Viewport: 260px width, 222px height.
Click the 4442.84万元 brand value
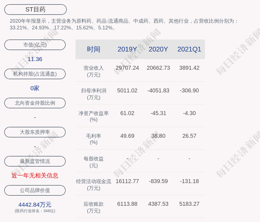coord(35,205)
